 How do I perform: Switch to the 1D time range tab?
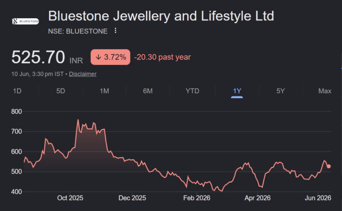(x=17, y=91)
